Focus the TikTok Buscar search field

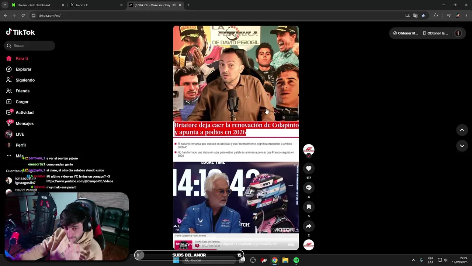tap(29, 45)
